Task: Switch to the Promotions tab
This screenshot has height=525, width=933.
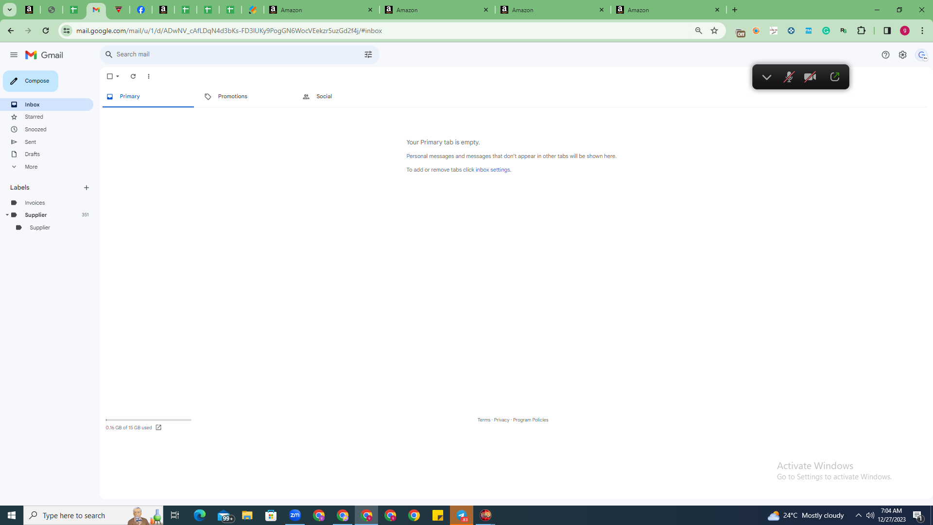Action: [245, 96]
